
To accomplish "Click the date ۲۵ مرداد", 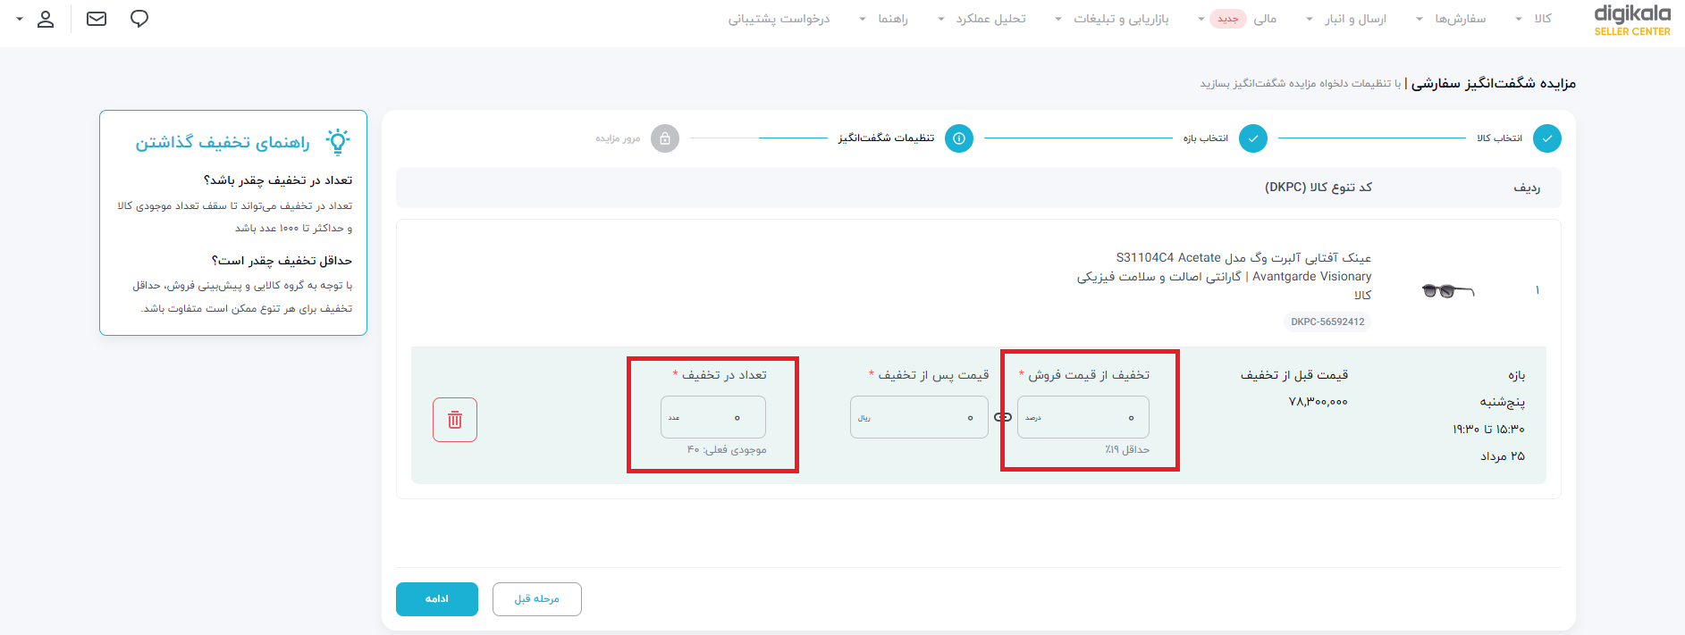I will click(x=1503, y=456).
